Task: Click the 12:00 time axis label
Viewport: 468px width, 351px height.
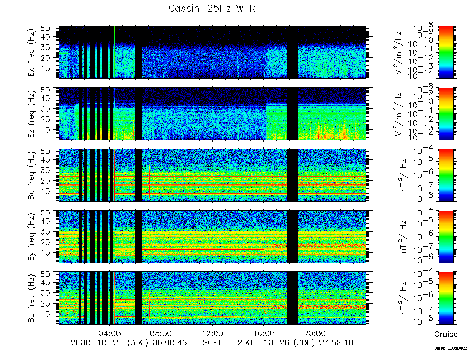Action: click(x=212, y=333)
